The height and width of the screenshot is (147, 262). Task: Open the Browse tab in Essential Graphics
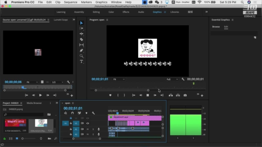[216, 27]
